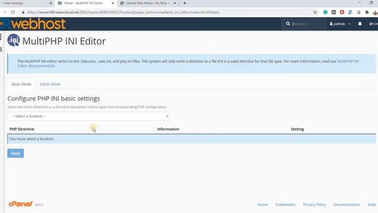Close the Upload New Media tab
Screen dimensions: 378x213
pyautogui.click(x=175, y=3)
